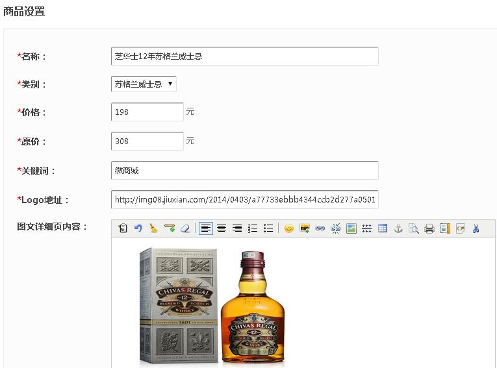Image resolution: width=497 pixels, height=368 pixels.
Task: Click the 原价 original price field
Action: point(147,141)
